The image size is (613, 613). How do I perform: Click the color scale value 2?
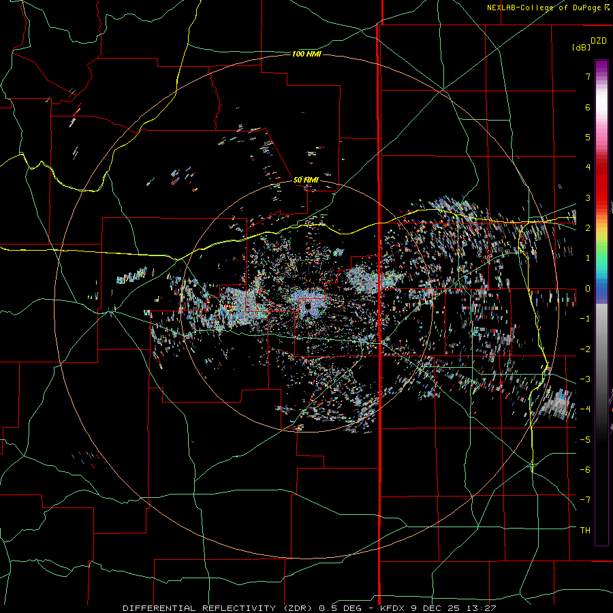point(588,228)
